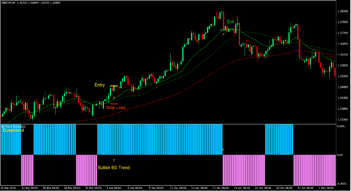351x191 pixels.
Task: Select the red "Stop Loss" label
Action: [116, 108]
